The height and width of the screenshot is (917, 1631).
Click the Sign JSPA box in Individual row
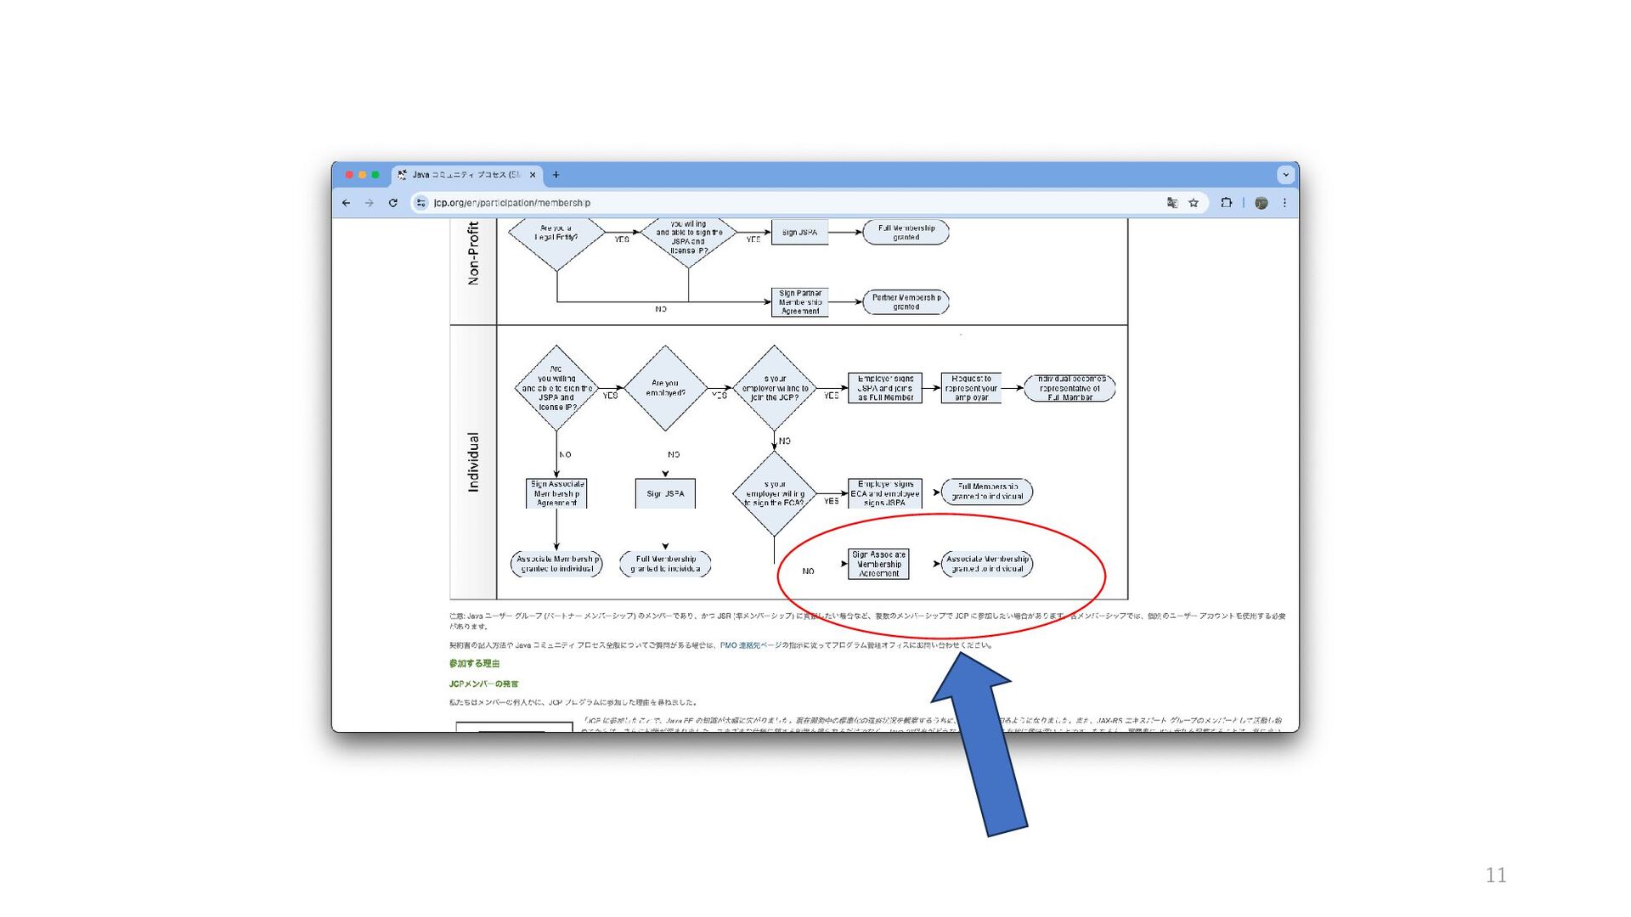coord(665,493)
